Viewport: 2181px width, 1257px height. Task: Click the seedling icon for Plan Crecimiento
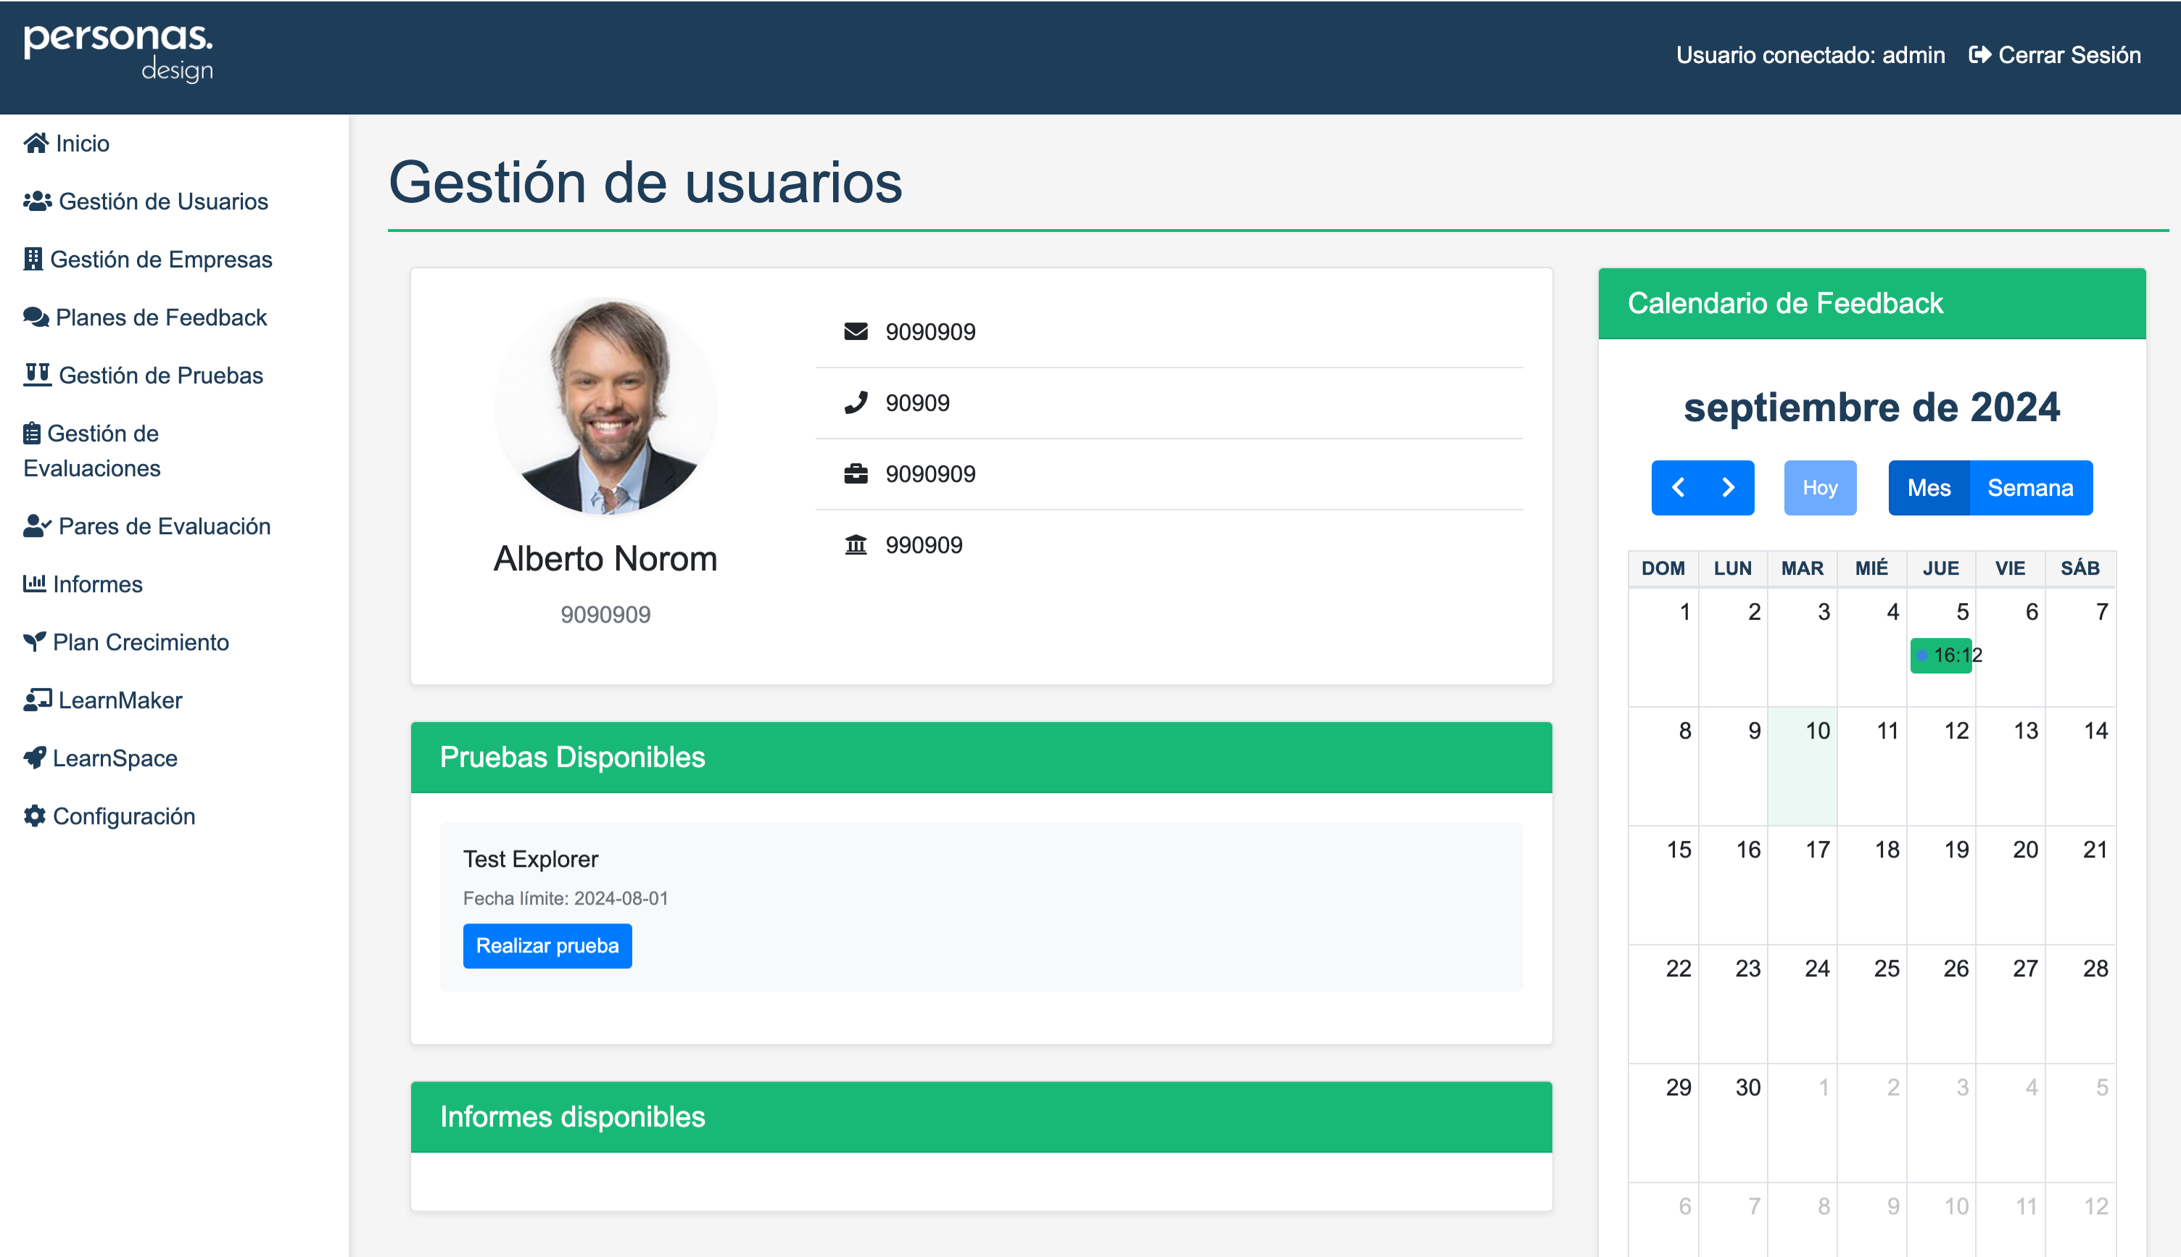(x=33, y=642)
